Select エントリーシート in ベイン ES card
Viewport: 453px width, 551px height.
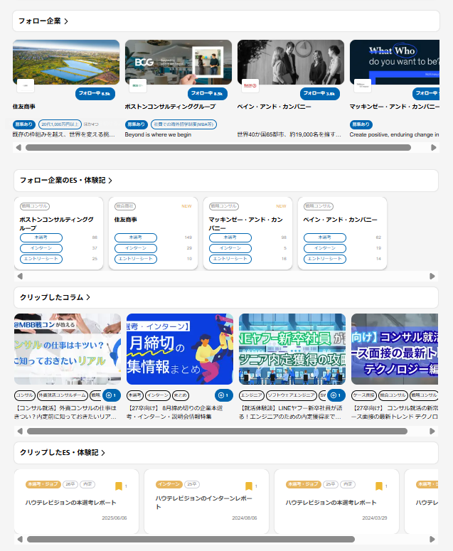pyautogui.click(x=325, y=259)
